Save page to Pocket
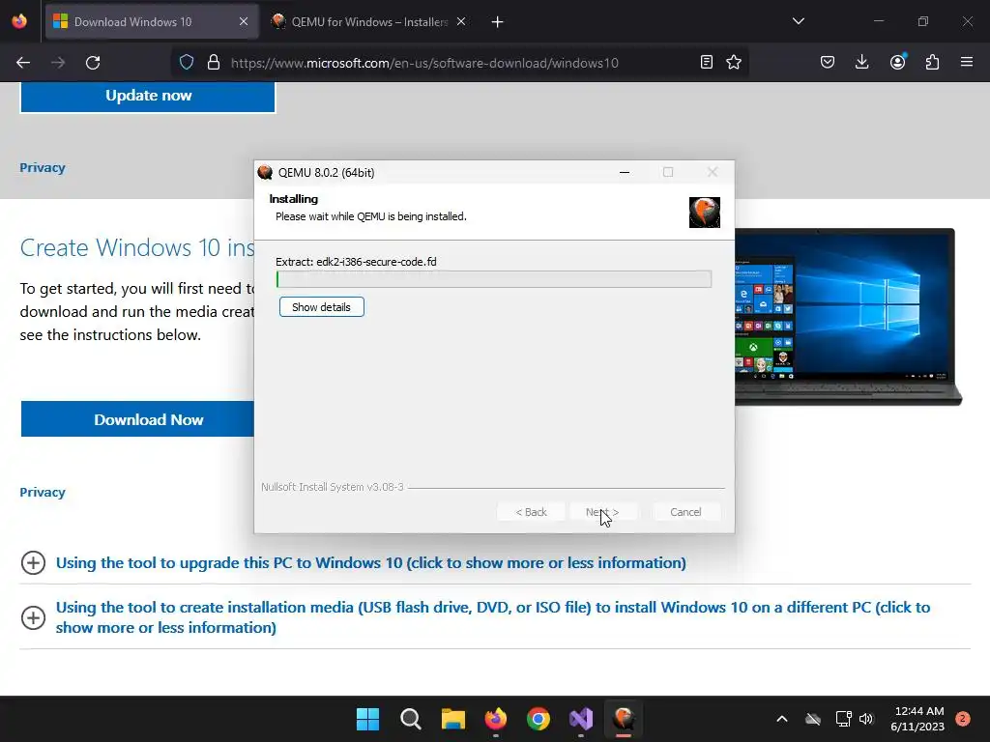The width and height of the screenshot is (990, 742). [828, 62]
